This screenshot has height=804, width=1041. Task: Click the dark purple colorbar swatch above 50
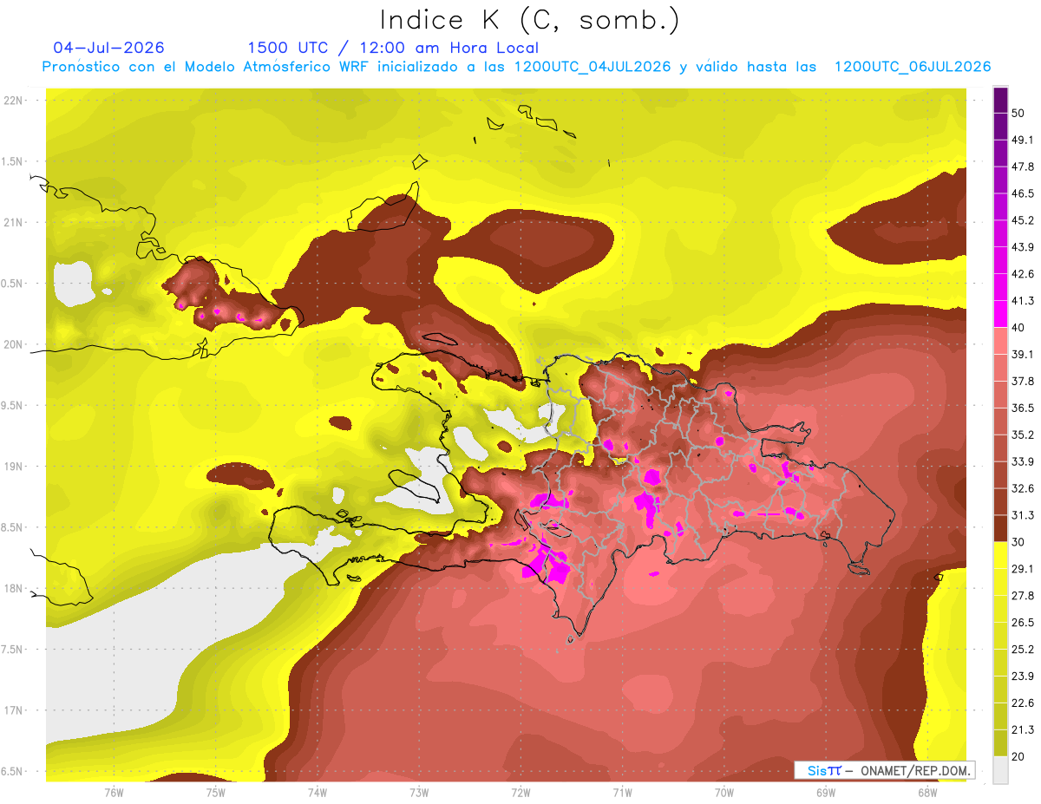tap(1000, 99)
